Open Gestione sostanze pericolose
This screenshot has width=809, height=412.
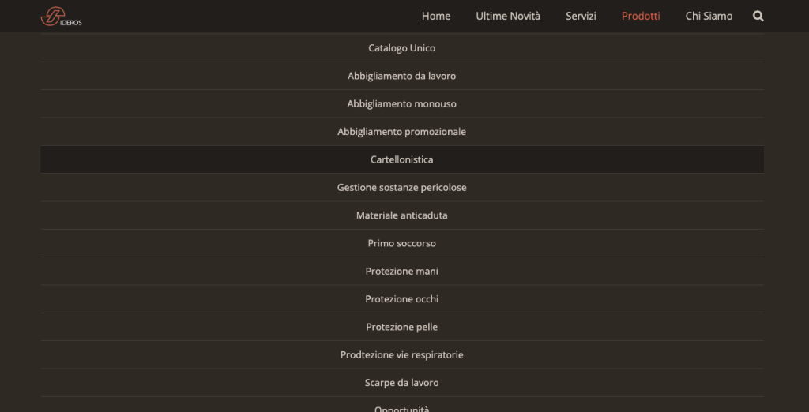click(x=402, y=187)
